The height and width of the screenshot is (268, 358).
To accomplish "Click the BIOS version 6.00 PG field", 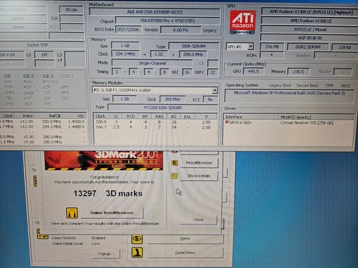I will point(180,30).
